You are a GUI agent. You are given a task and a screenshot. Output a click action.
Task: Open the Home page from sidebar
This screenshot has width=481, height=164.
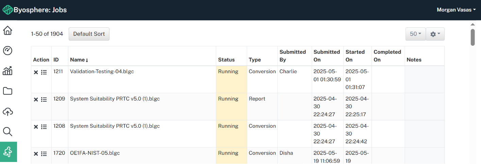tap(7, 30)
